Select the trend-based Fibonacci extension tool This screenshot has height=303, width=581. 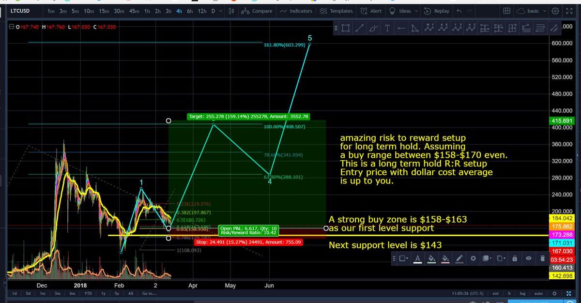(x=499, y=28)
